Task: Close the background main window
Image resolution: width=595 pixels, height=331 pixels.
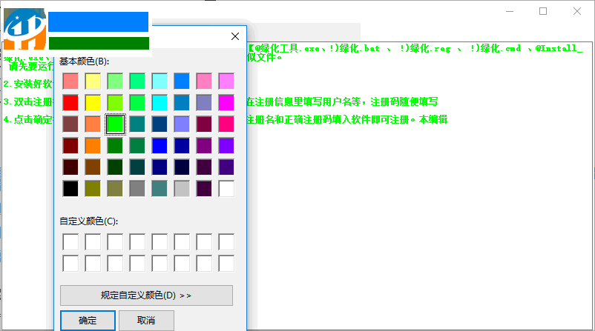Action: pos(577,11)
